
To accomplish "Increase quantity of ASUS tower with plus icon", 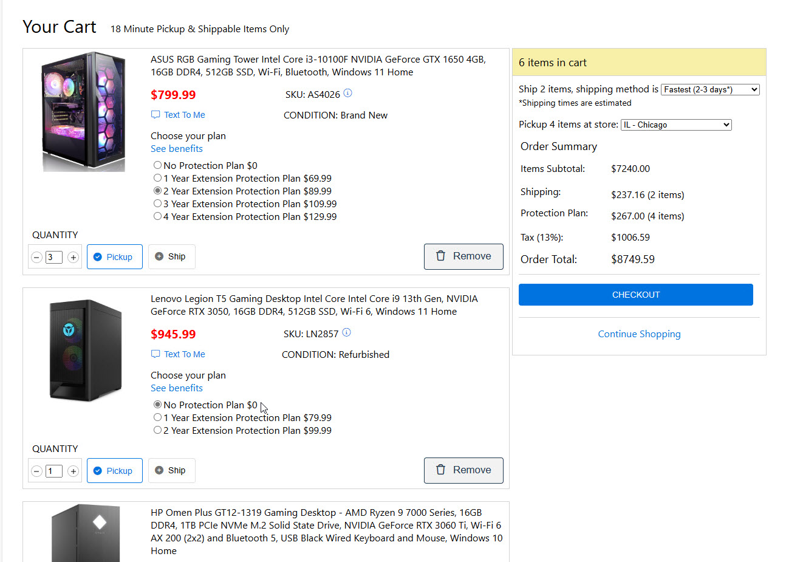I will click(x=73, y=258).
